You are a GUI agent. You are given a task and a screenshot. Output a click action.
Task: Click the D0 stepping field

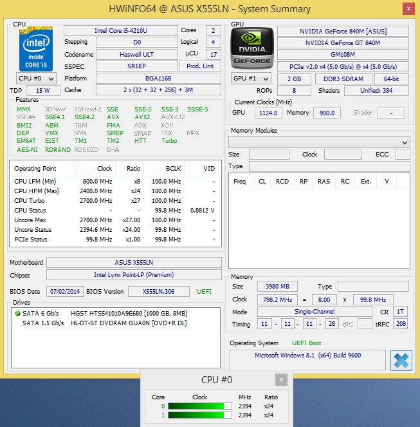[137, 43]
